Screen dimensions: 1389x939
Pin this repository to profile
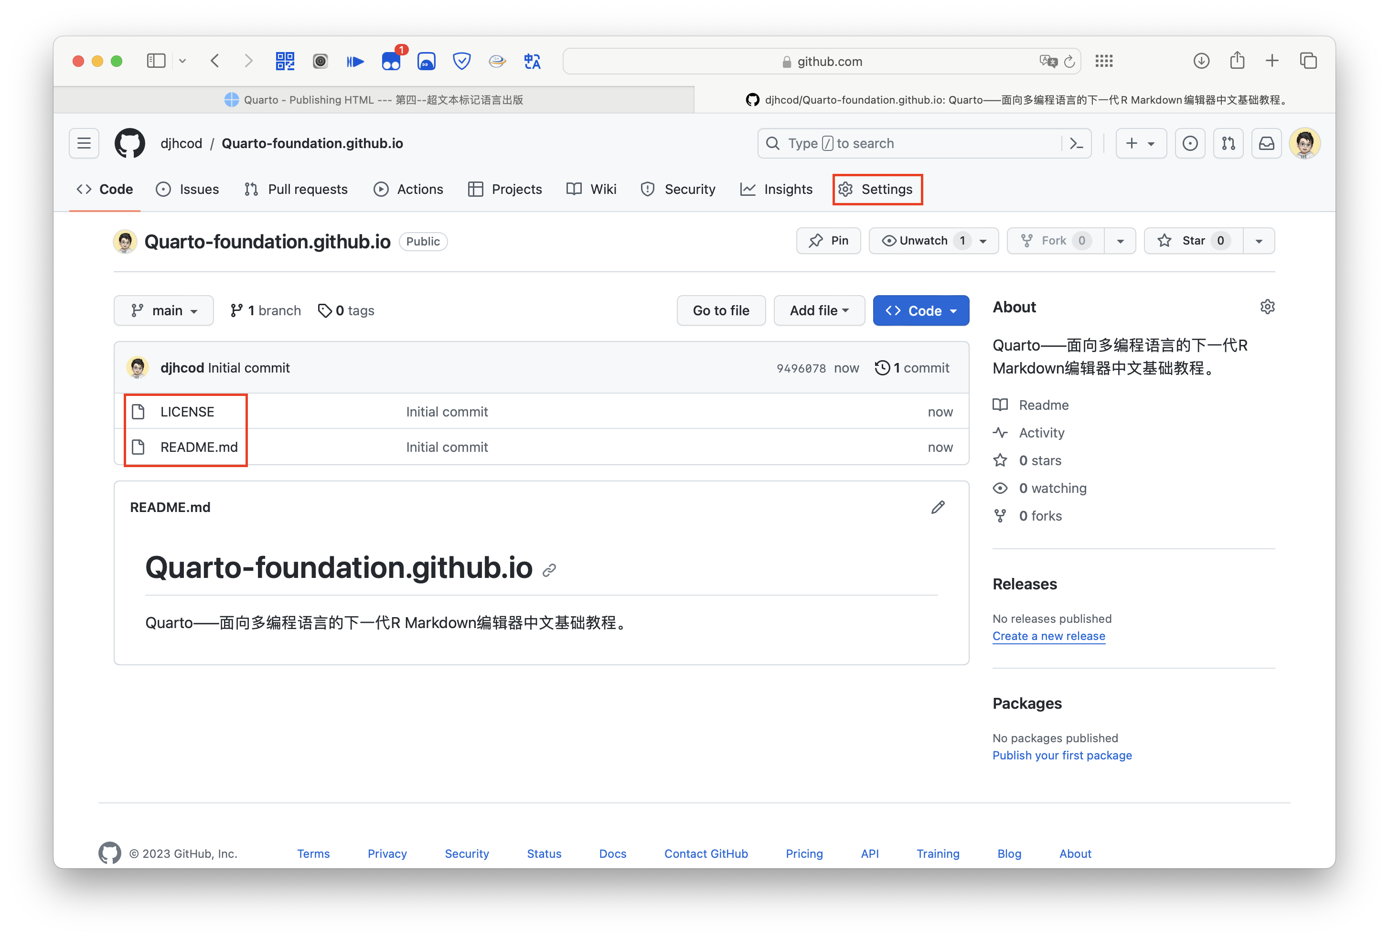click(828, 241)
